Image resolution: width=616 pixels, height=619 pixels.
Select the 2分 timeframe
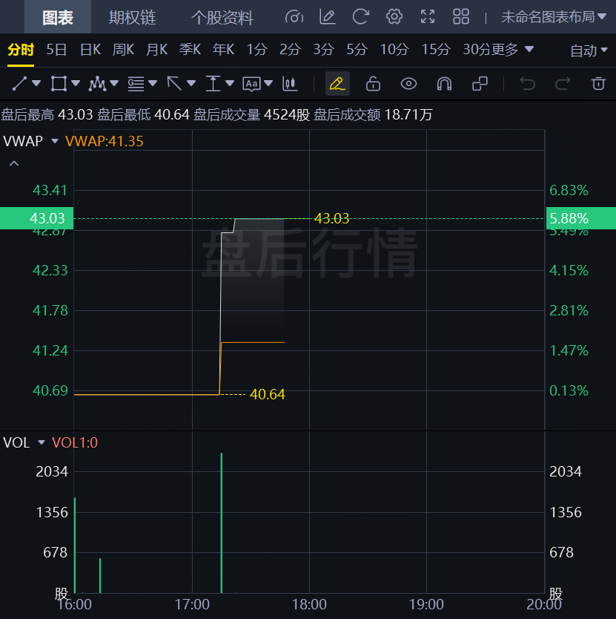coord(290,50)
